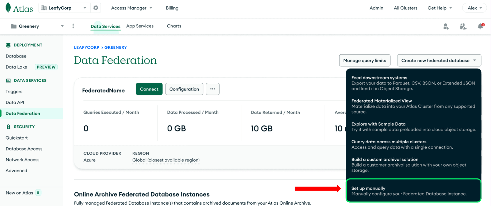The width and height of the screenshot is (491, 206).
Task: Open organization settings gear icon
Action: pos(96,8)
